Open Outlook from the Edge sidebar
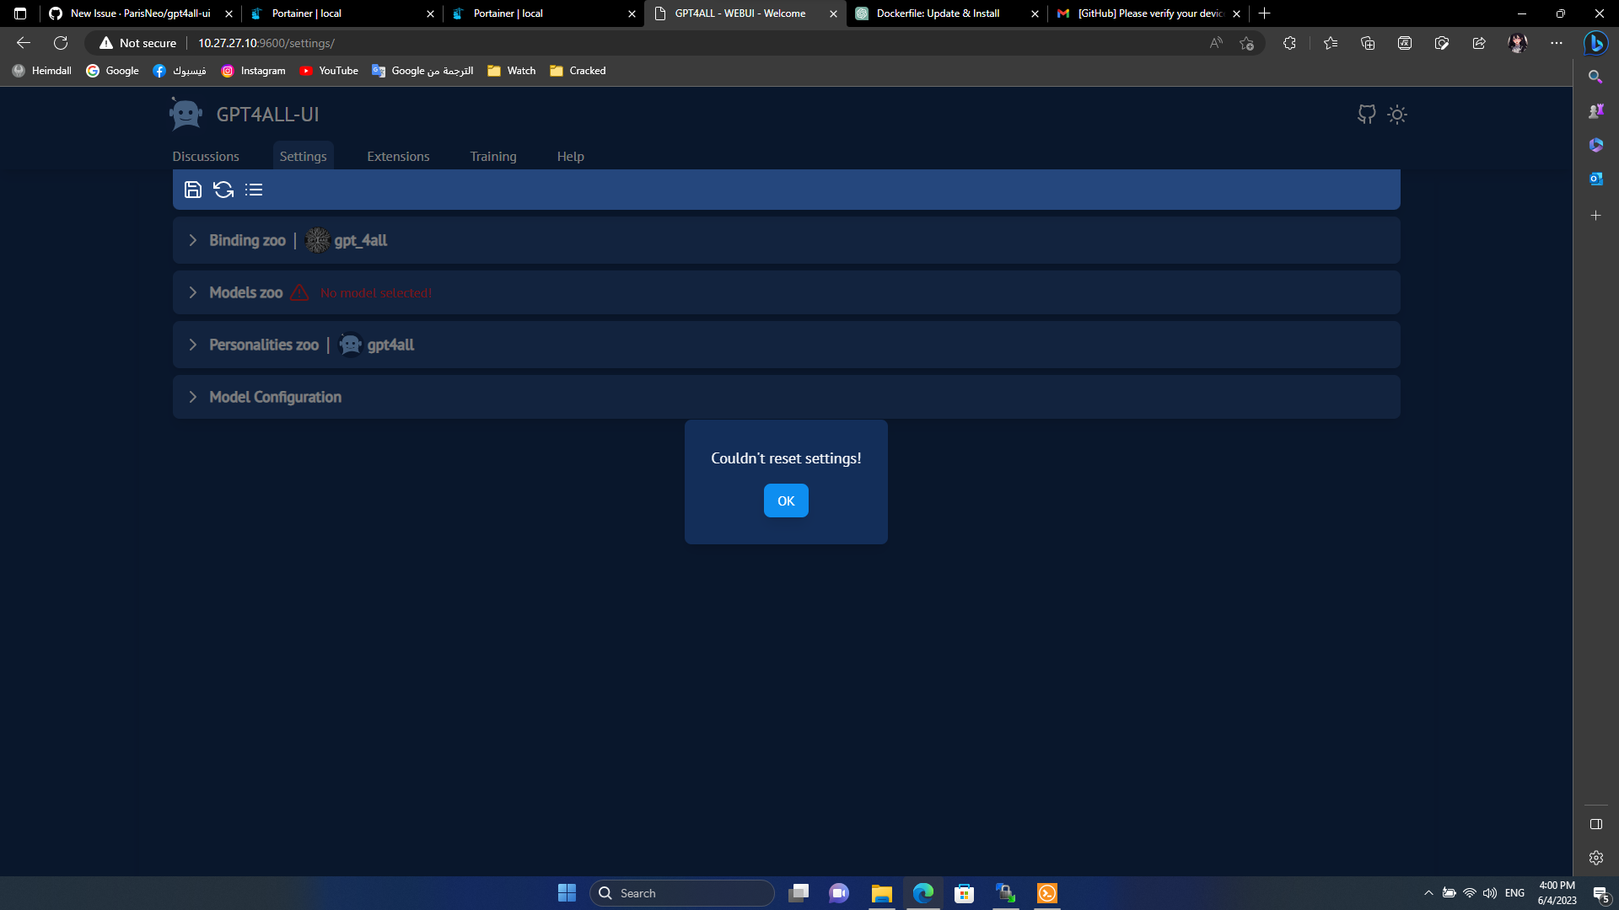Screen dimensions: 1619x910 (x=1596, y=178)
